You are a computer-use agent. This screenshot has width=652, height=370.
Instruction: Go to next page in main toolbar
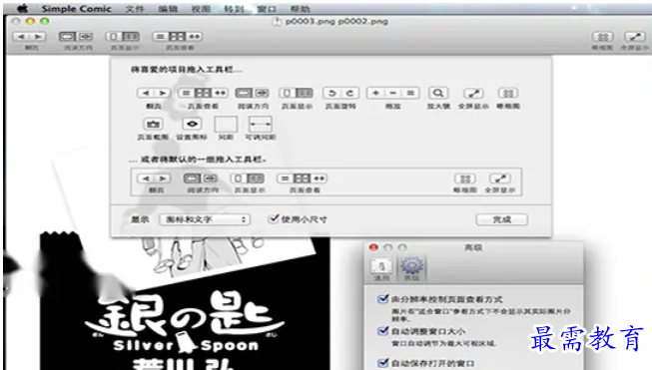[x=37, y=37]
